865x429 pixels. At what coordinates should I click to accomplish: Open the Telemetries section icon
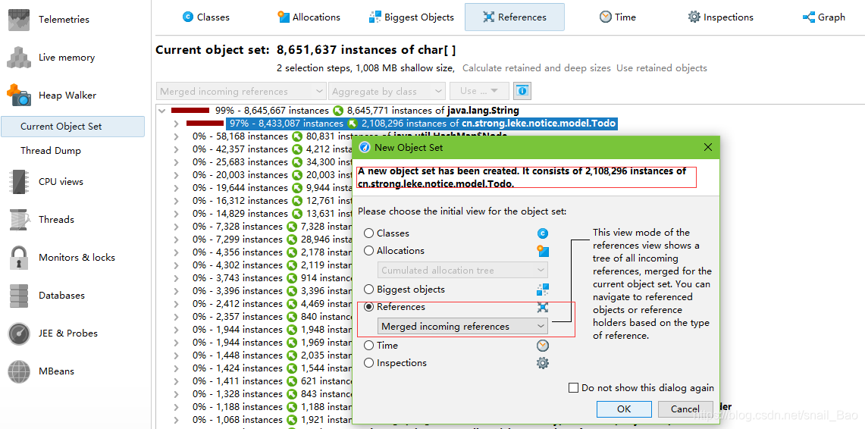point(19,19)
